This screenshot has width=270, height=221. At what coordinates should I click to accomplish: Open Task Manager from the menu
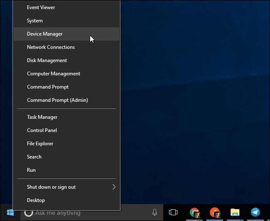tap(42, 117)
